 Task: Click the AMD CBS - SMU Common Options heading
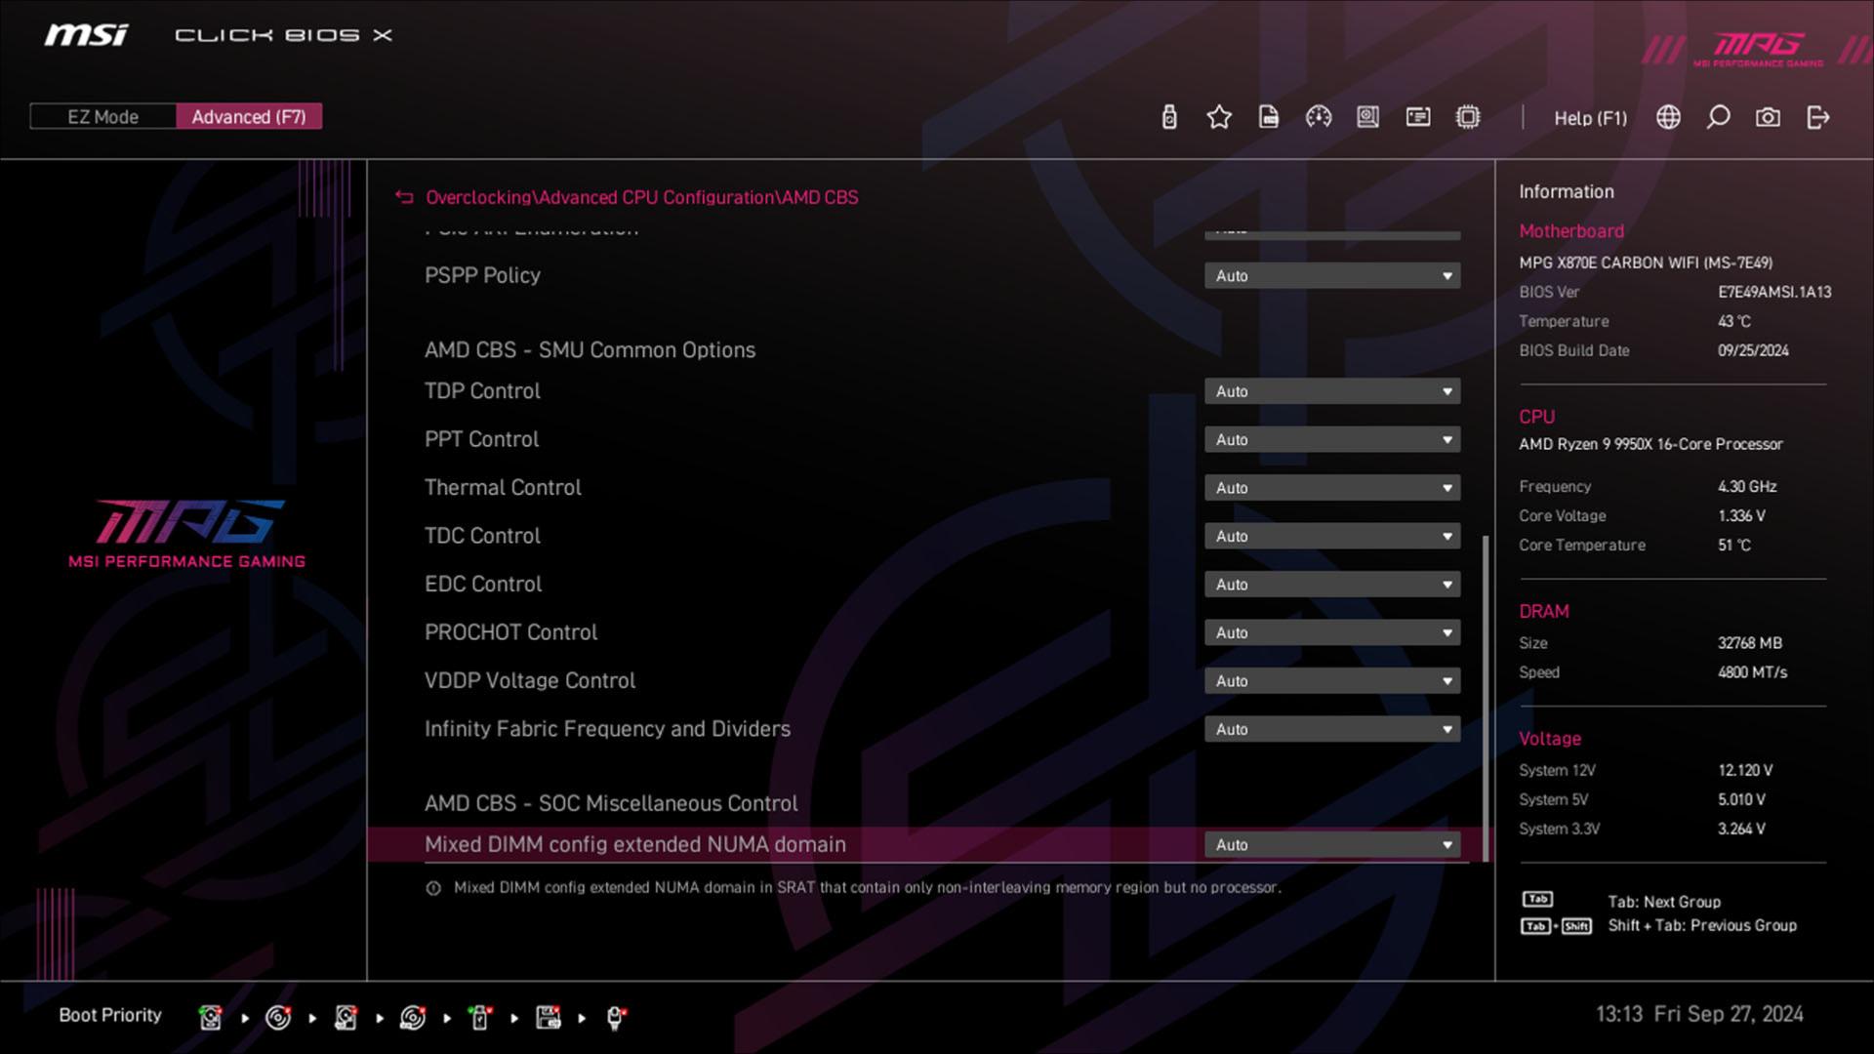[590, 349]
